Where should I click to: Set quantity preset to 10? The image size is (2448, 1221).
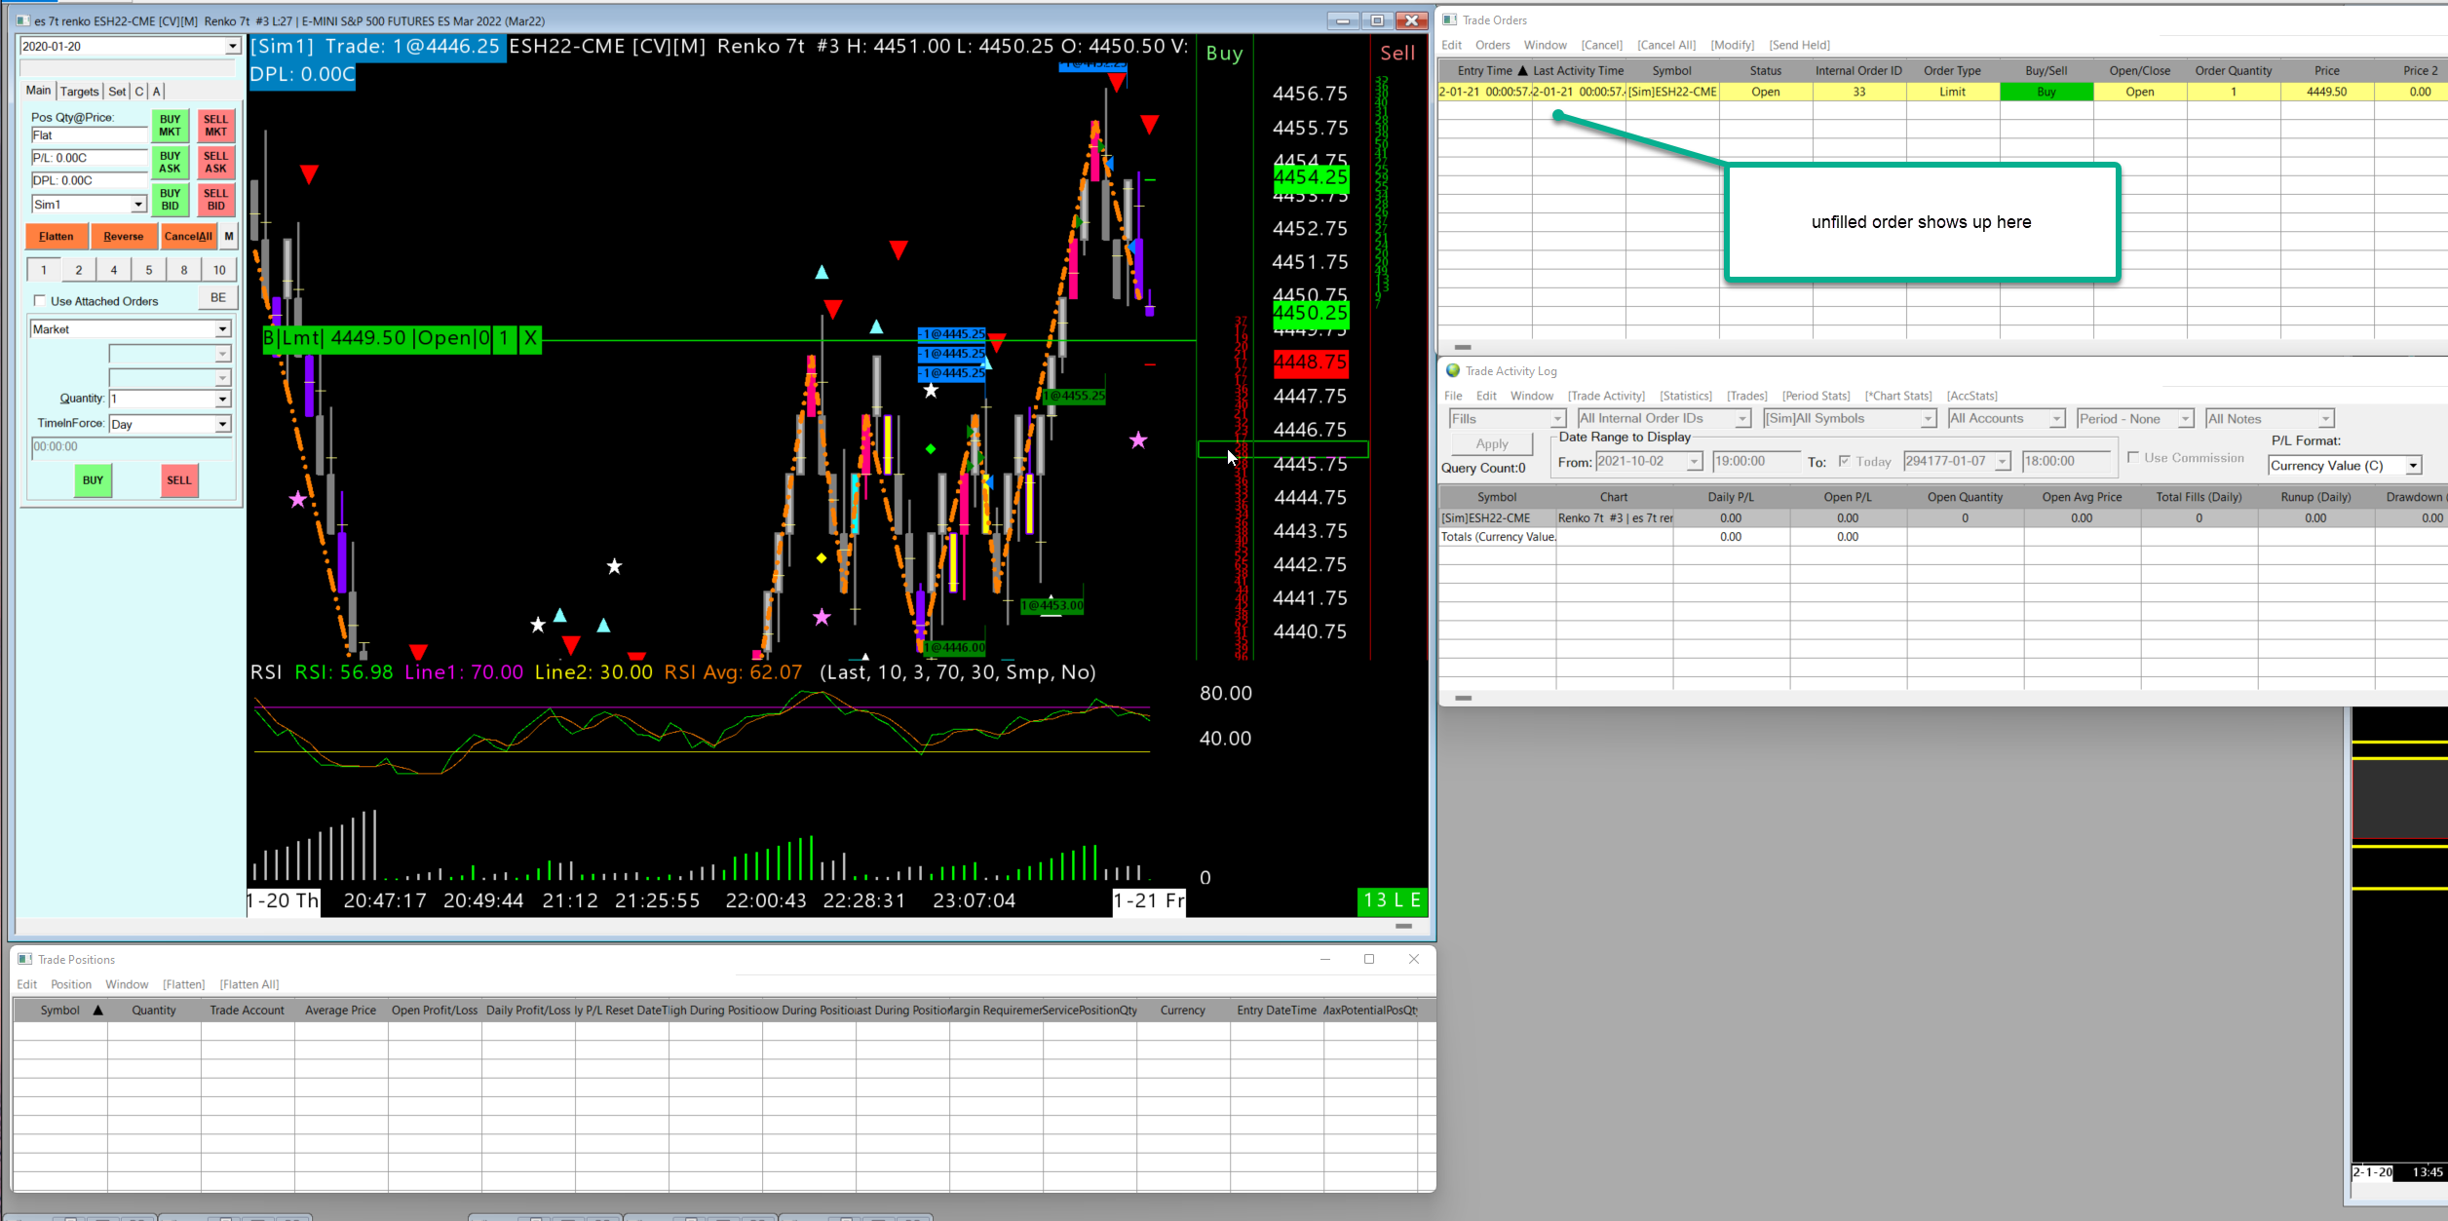(x=219, y=270)
